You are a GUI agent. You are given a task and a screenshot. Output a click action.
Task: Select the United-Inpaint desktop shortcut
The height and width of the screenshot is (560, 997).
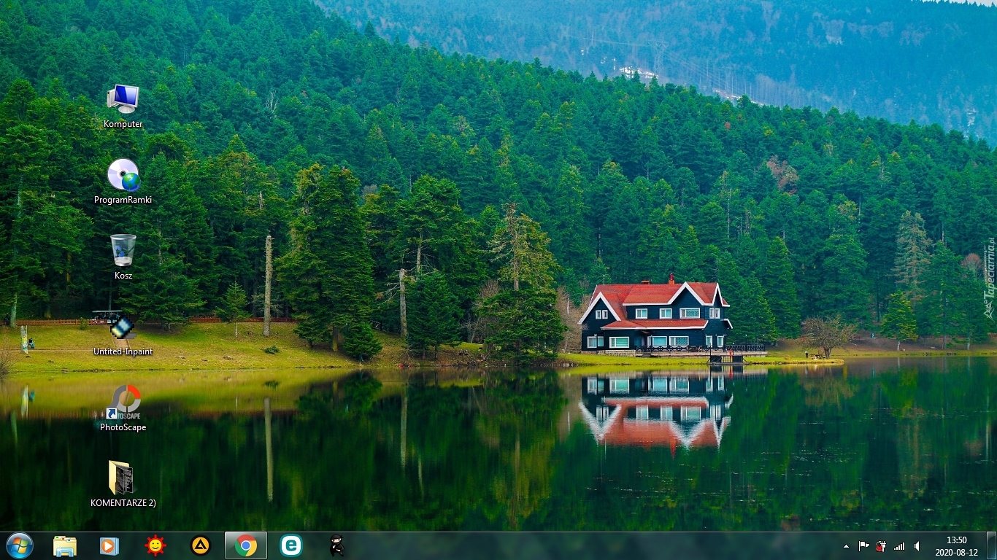tap(123, 327)
